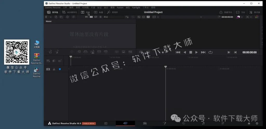
Task: Click the lower timeline playhead marker
Action: pyautogui.click(x=165, y=67)
